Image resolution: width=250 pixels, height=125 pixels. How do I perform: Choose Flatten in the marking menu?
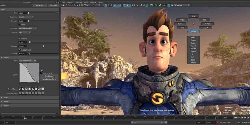coord(207,24)
